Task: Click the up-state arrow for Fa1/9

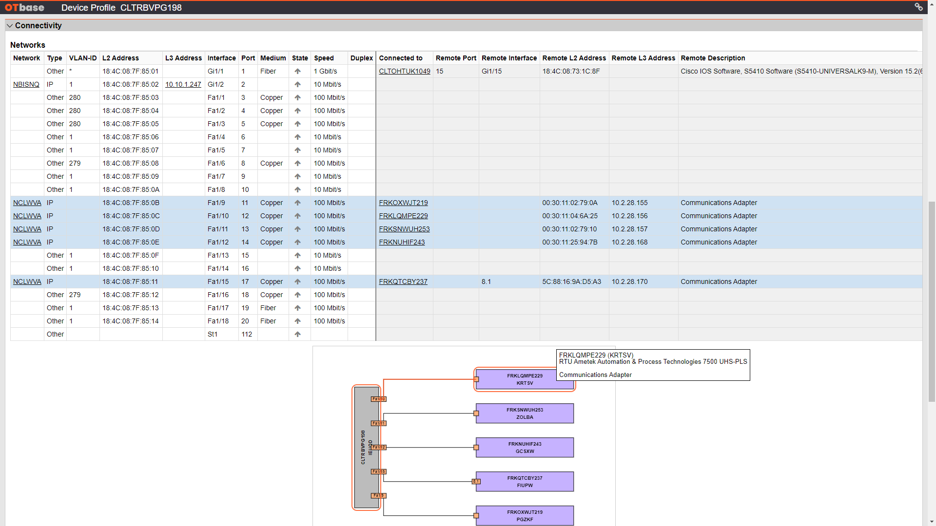Action: [x=297, y=203]
